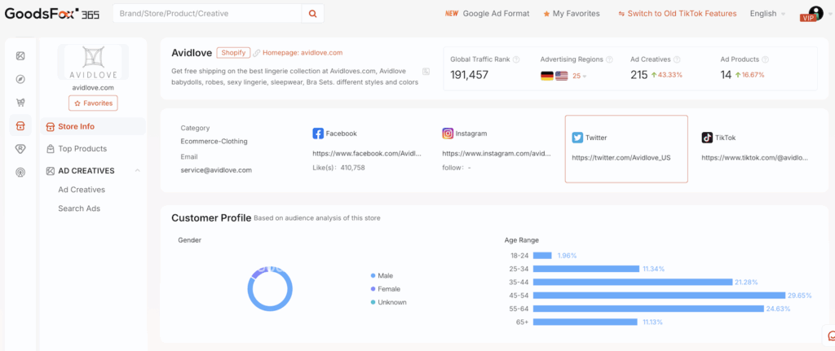This screenshot has height=351, width=835.
Task: Open the English language dropdown
Action: 767,14
